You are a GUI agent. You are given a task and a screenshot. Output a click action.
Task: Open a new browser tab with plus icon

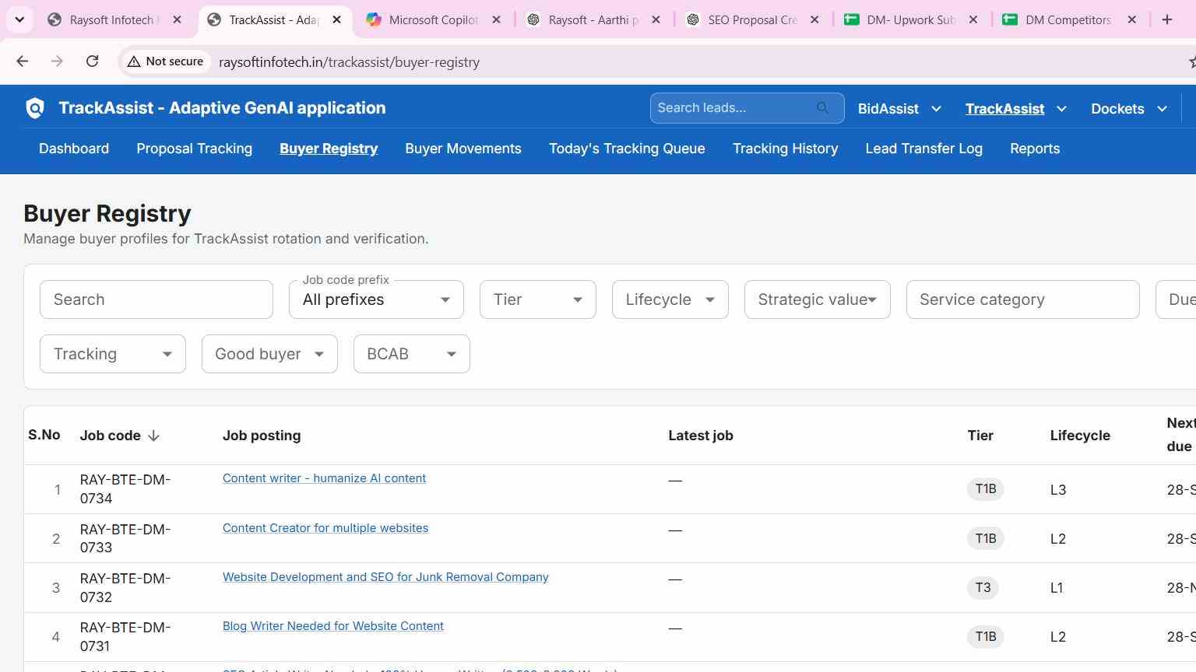coord(1166,19)
